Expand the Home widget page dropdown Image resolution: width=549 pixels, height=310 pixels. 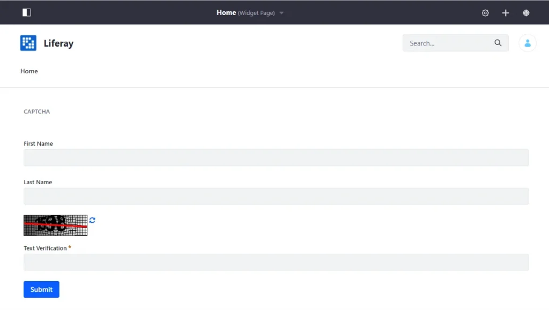pos(283,13)
